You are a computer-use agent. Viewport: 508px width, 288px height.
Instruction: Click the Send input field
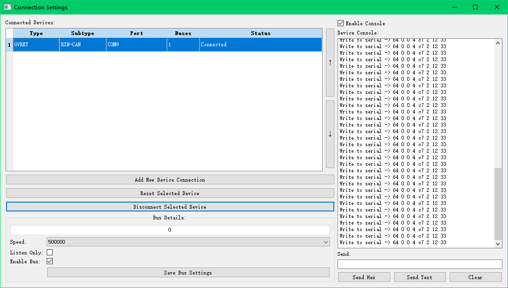pyautogui.click(x=420, y=264)
